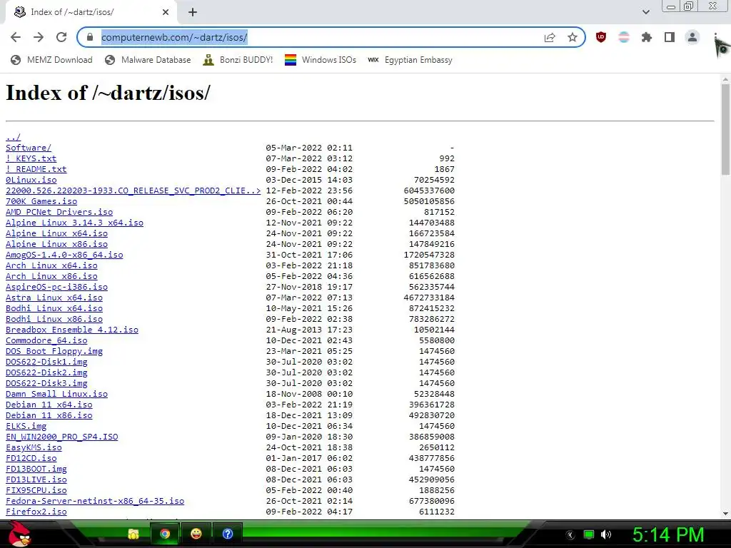Open Egyptian Embassy bookmark

(410, 60)
